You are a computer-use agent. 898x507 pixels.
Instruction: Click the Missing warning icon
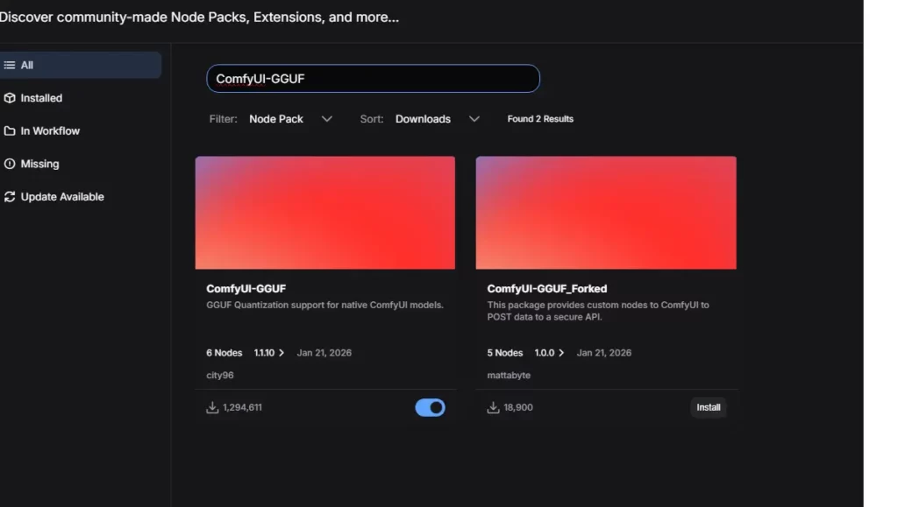[10, 164]
